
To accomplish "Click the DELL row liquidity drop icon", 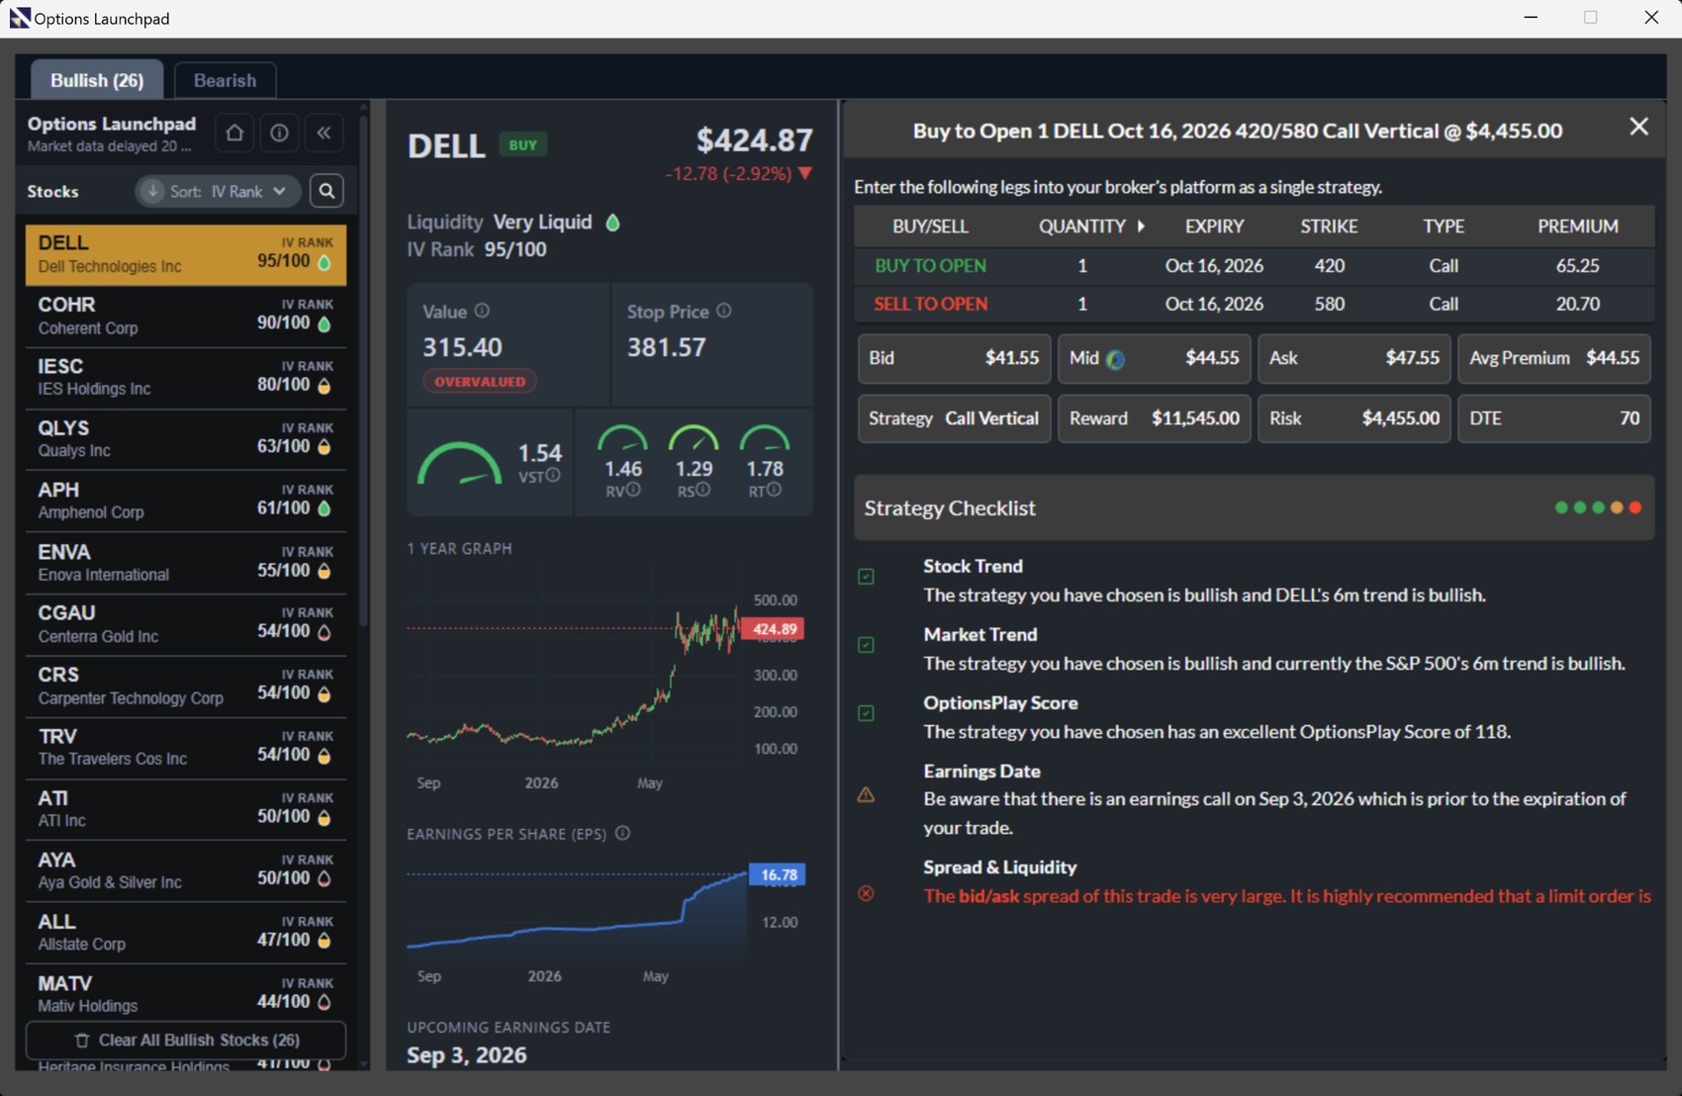I will coord(324,262).
